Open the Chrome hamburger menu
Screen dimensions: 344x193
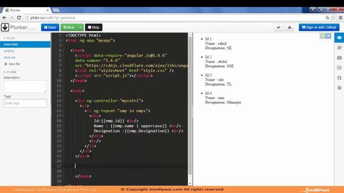pos(340,18)
